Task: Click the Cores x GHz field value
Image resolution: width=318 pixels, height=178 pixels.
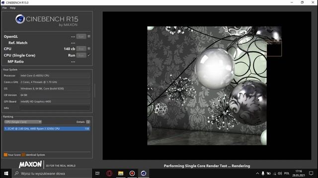Action: click(x=55, y=82)
